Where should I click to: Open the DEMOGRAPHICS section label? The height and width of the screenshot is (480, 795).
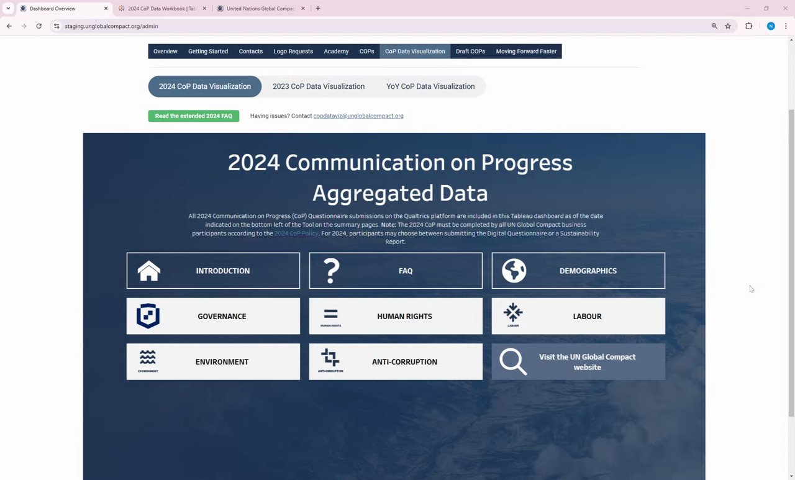(x=588, y=271)
